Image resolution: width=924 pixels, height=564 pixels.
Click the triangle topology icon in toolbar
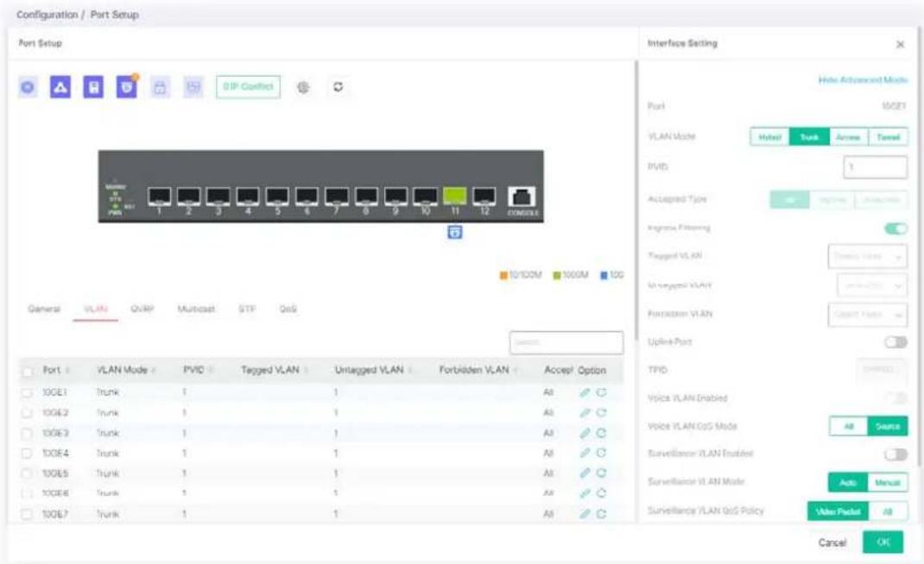(x=60, y=87)
